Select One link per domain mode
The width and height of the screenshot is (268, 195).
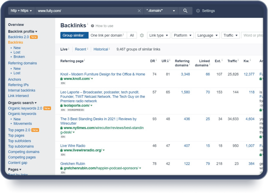[108, 35]
